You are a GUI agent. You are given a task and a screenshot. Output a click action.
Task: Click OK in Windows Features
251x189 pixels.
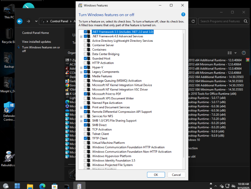[156, 175]
